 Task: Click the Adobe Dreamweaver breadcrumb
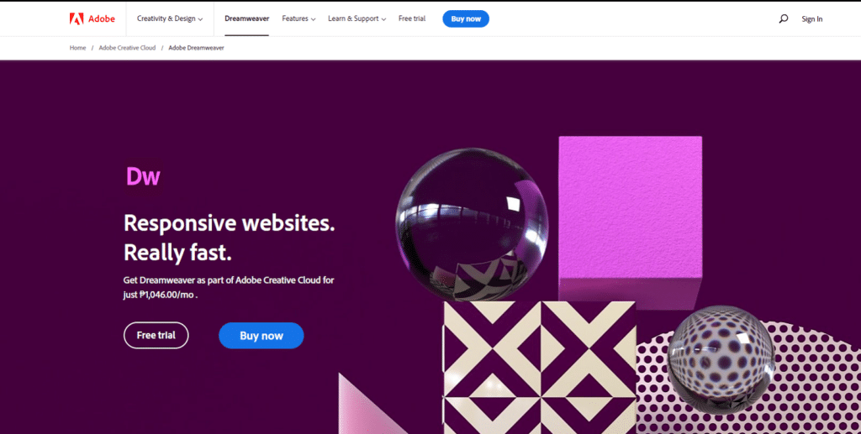196,48
